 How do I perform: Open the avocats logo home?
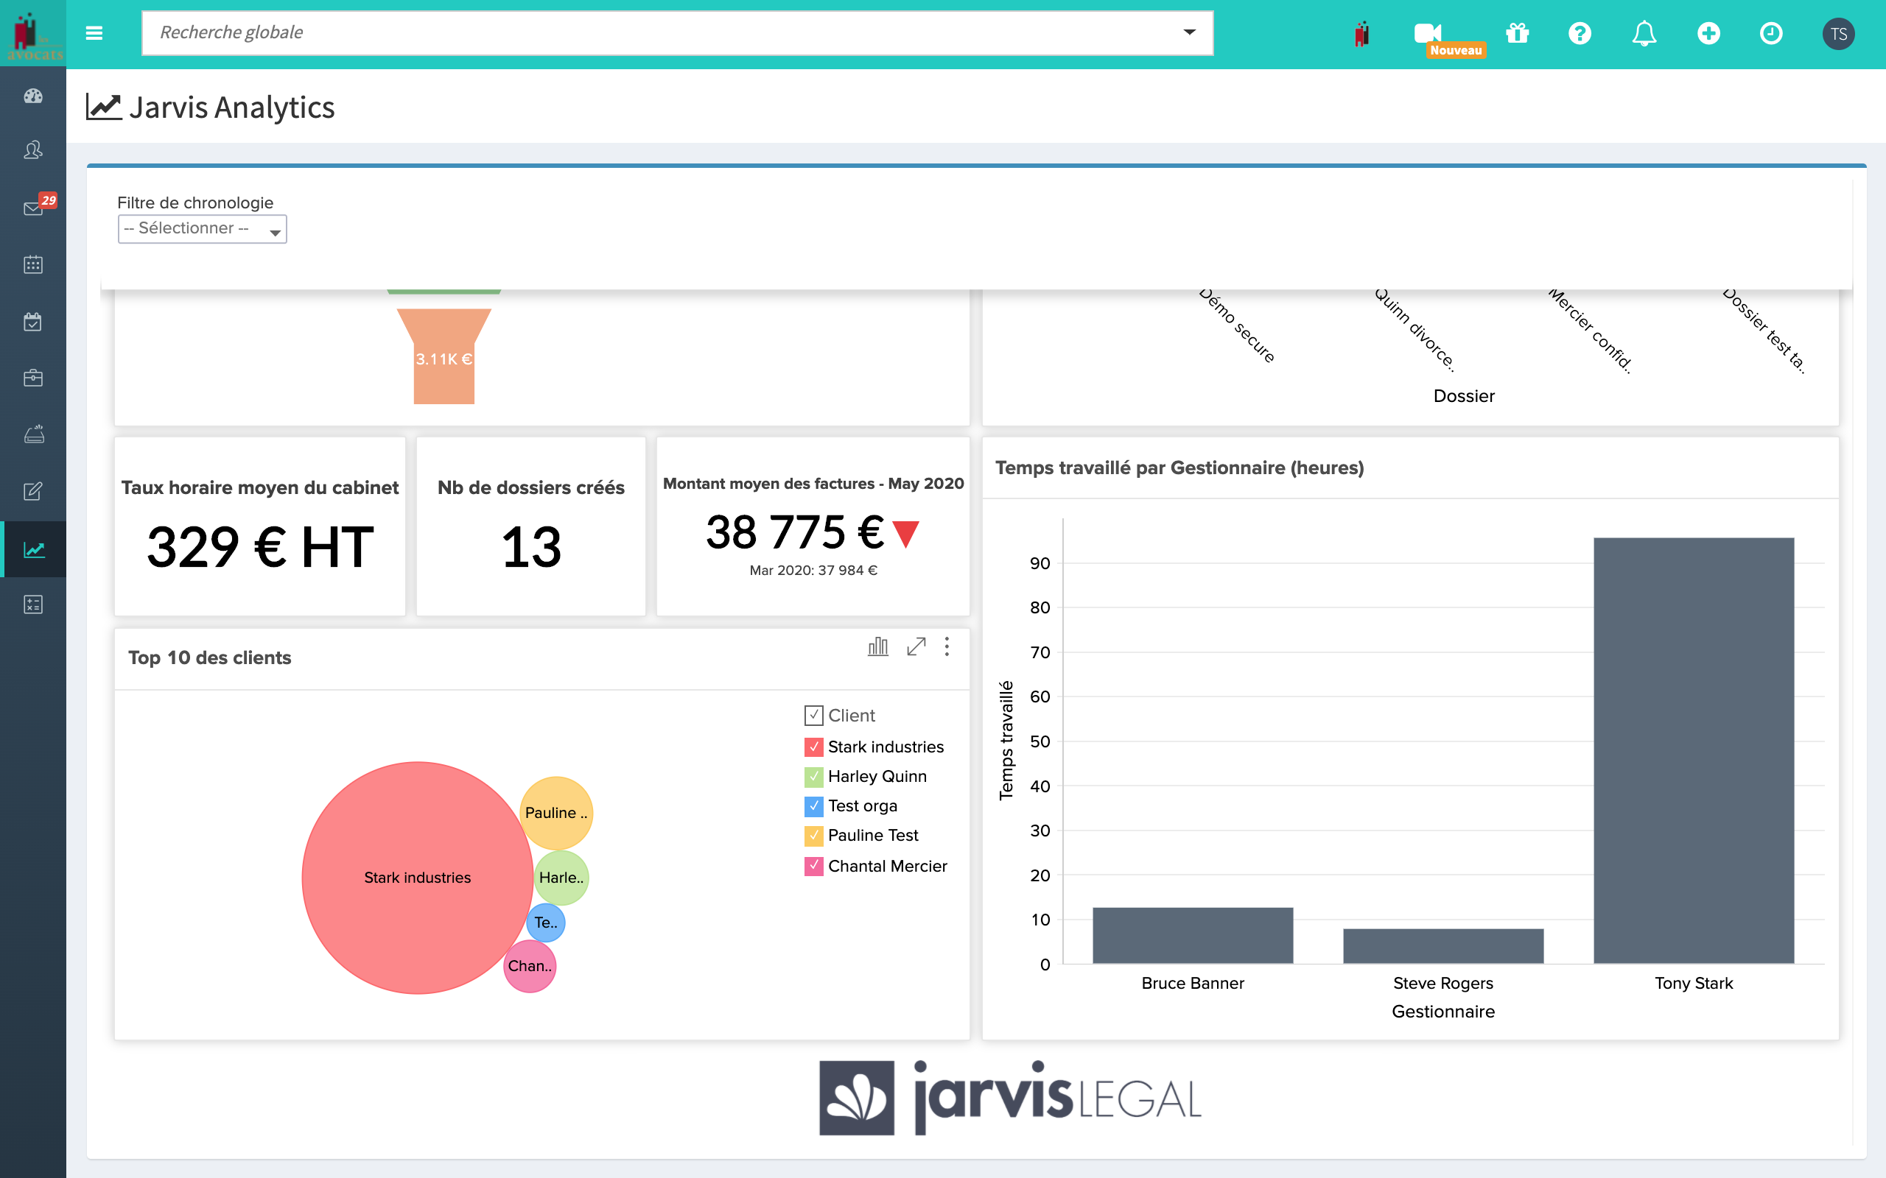(x=32, y=34)
